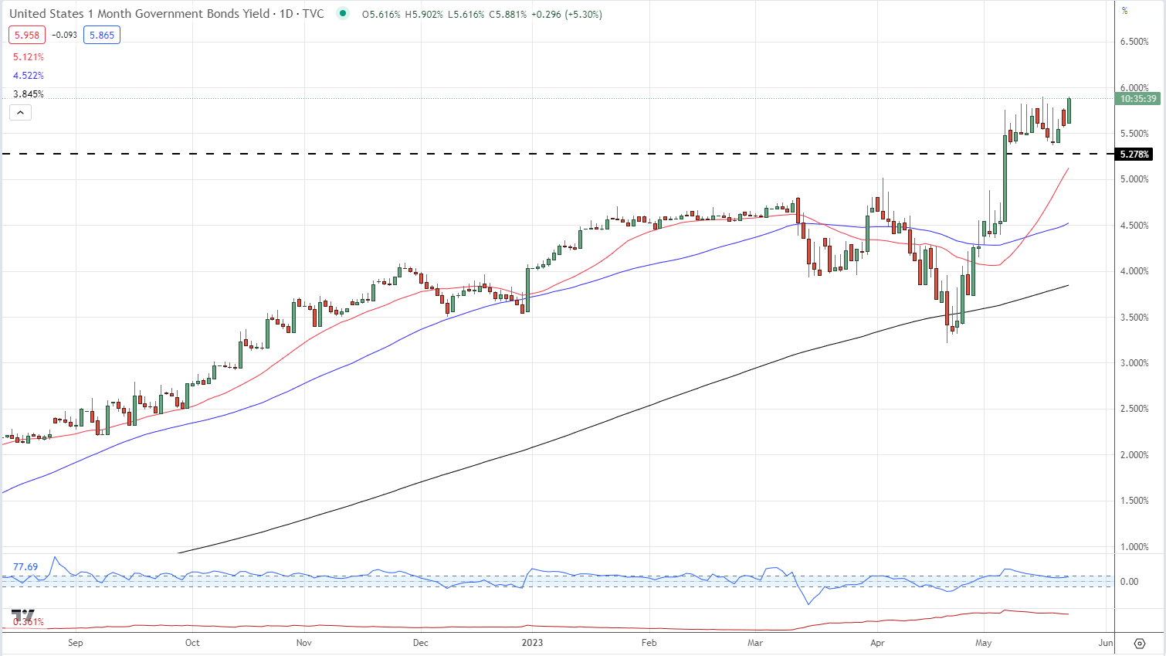The width and height of the screenshot is (1166, 656).
Task: Collapse the indicator legend with the chevron button
Action: (20, 113)
